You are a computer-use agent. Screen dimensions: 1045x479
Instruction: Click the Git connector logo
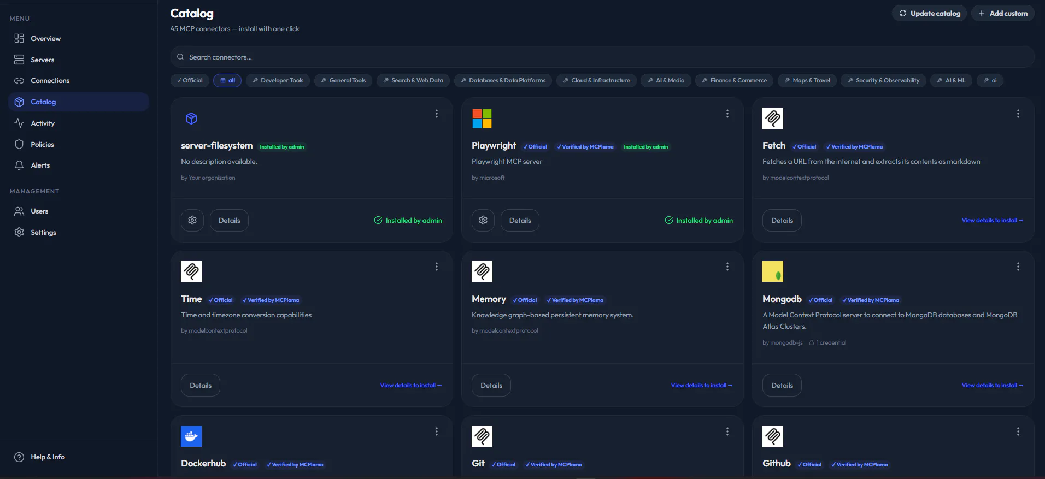click(x=482, y=436)
